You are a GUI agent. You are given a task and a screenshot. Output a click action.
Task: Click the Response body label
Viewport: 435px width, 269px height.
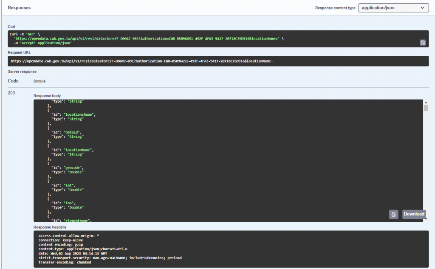click(47, 96)
